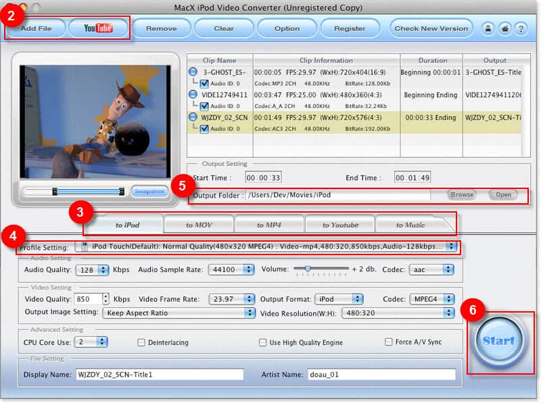Open the Audio Sample Rate 44100 dropdown
The width and height of the screenshot is (541, 403).
tap(231, 270)
